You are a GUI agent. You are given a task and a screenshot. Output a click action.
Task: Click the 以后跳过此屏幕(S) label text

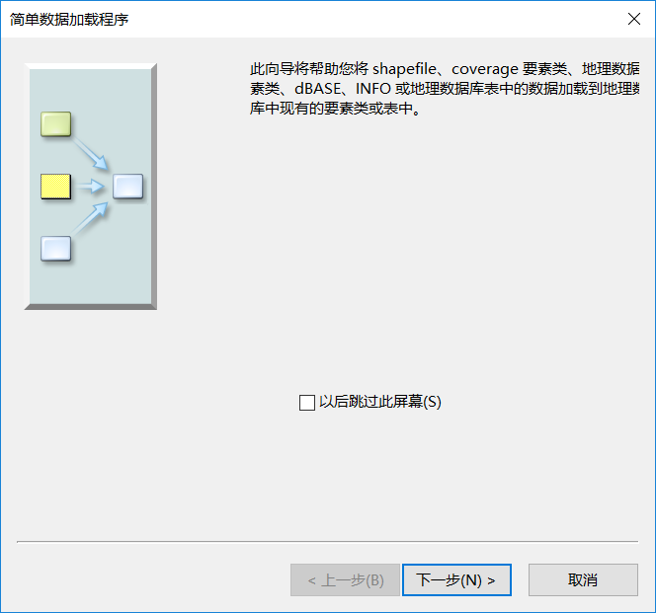coord(380,402)
